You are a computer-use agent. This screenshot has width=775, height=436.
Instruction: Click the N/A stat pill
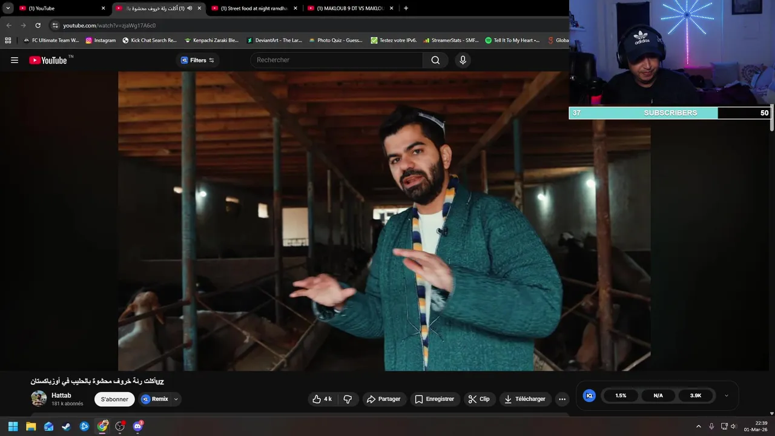click(658, 395)
